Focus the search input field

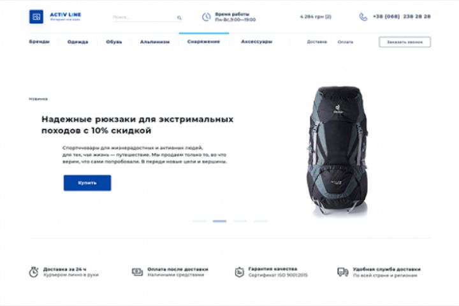pos(145,18)
